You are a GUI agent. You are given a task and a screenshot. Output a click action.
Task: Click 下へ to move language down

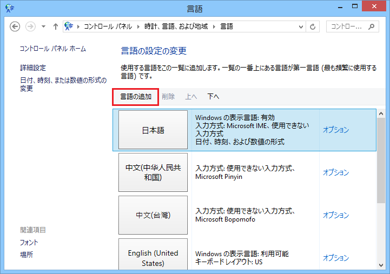(x=213, y=97)
